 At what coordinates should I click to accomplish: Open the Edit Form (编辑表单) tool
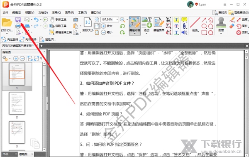click(159, 25)
